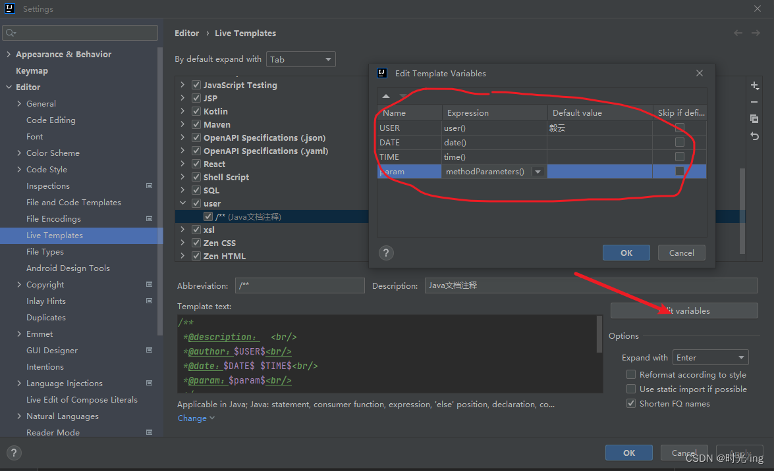Viewport: 774px width, 471px height.
Task: Disable Shorten FQ names option
Action: tap(630, 403)
